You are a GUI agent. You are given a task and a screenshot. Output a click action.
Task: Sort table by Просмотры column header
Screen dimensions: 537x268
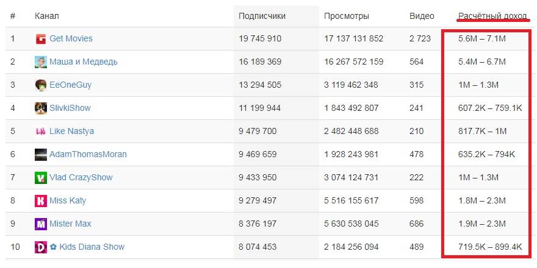point(347,16)
